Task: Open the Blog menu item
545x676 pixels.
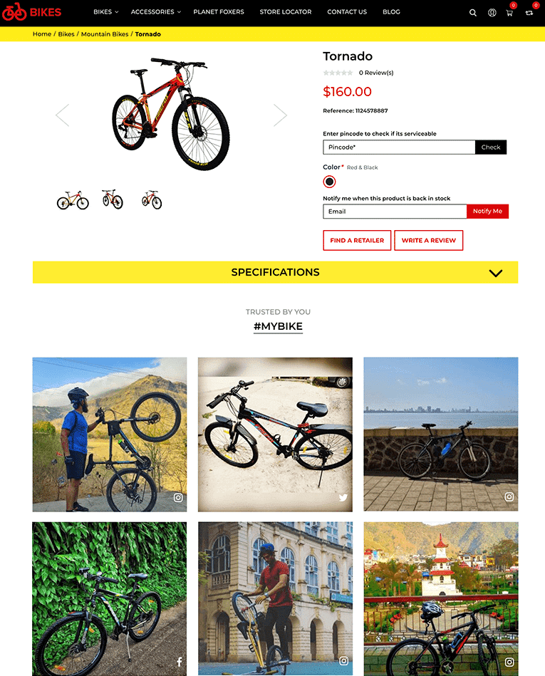Action: coord(392,12)
